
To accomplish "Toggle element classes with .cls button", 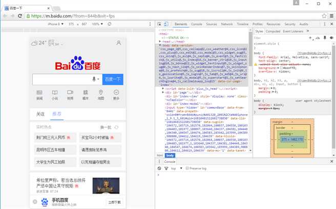I will point(318,38).
